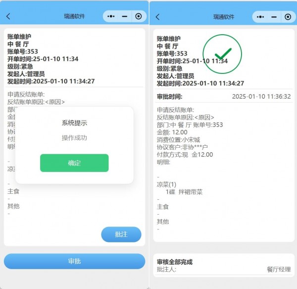Open the three-dot menu on the approved bill screen
This screenshot has height=289, width=297.
(260, 16)
